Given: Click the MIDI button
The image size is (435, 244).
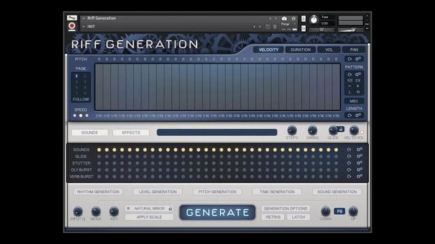Looking at the screenshot, I should 353,101.
